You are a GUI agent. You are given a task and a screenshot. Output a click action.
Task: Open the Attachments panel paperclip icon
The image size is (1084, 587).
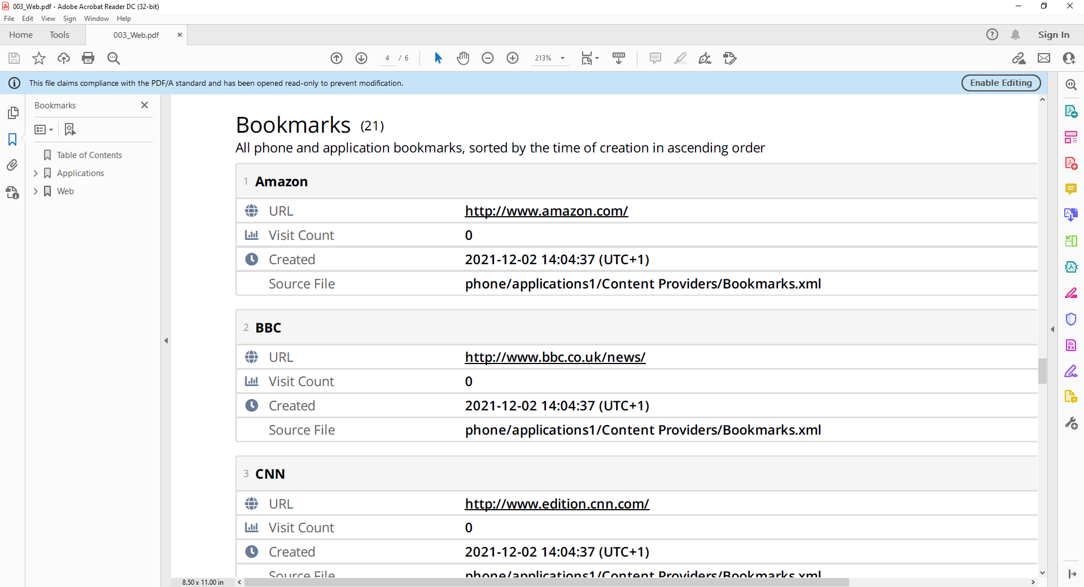pyautogui.click(x=12, y=165)
